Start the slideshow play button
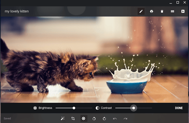The width and height of the screenshot is (189, 123). pyautogui.click(x=183, y=11)
